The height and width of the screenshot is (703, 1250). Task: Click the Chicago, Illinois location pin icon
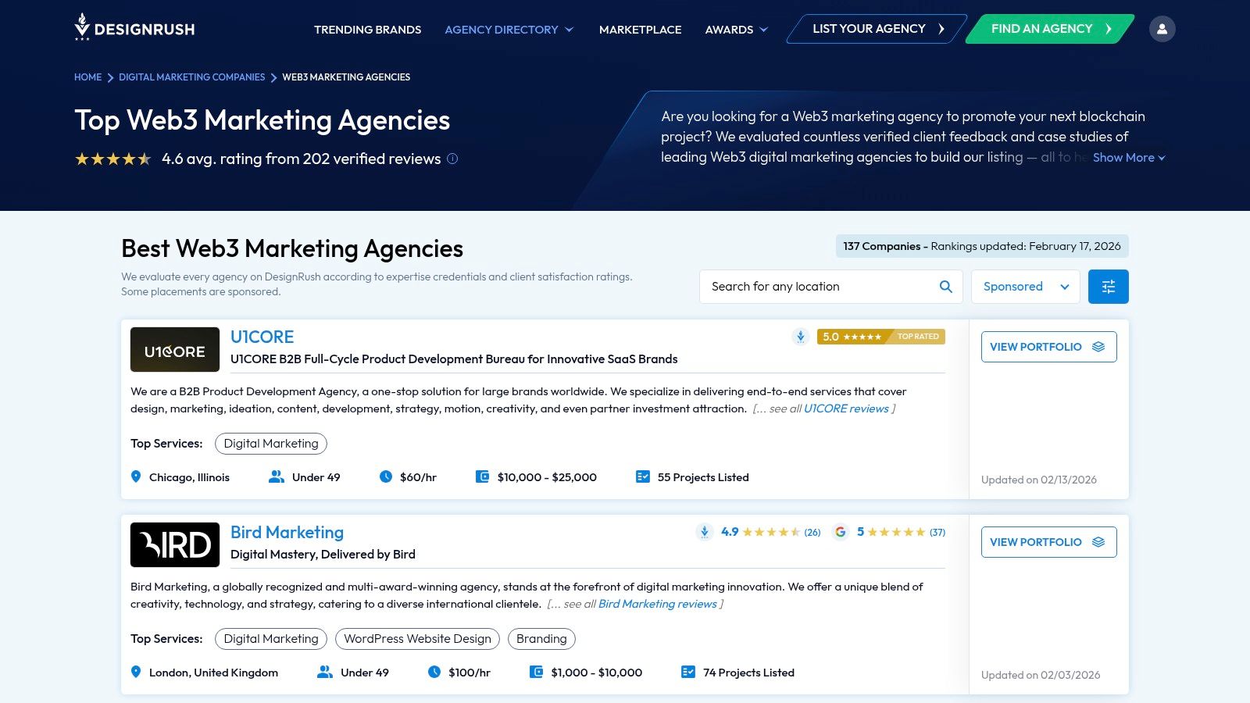point(136,476)
